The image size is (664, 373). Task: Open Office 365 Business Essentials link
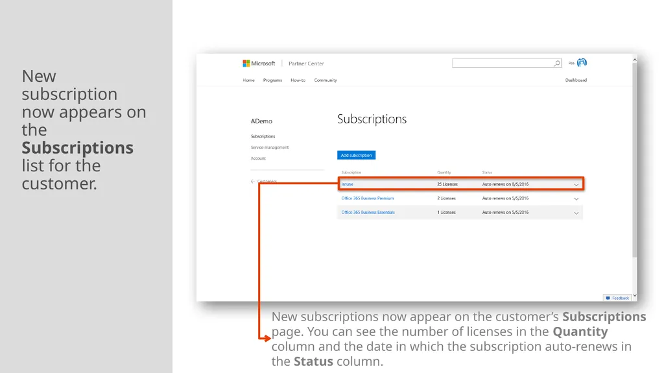click(368, 212)
